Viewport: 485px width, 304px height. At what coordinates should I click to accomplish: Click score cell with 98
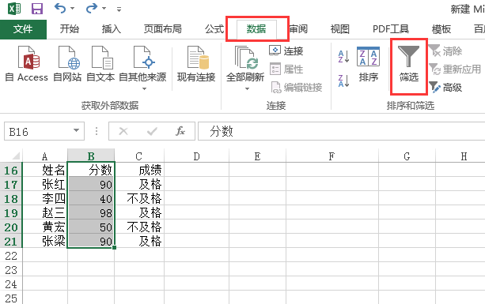91,212
